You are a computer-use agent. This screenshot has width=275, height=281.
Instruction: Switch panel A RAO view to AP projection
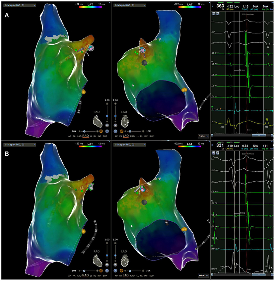click(70, 136)
